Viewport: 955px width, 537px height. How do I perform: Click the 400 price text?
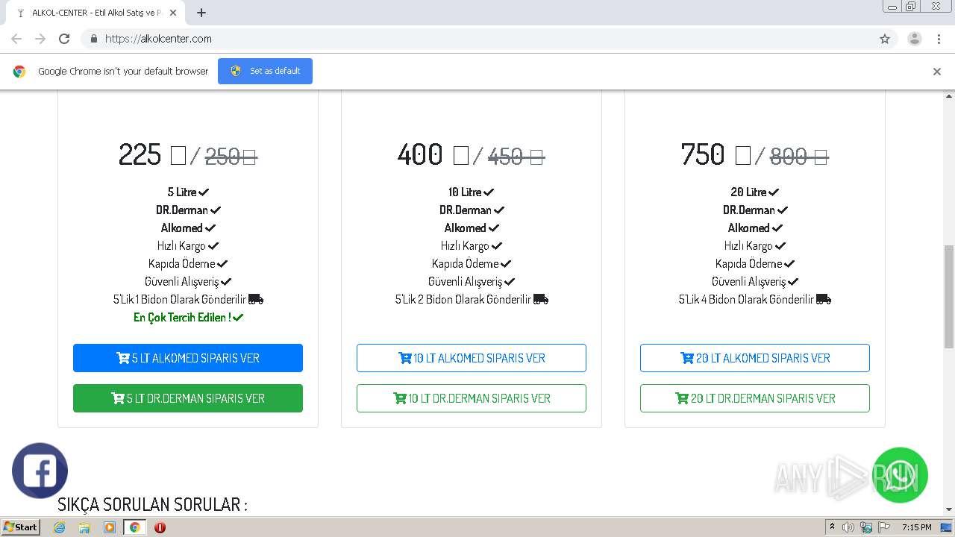click(420, 155)
